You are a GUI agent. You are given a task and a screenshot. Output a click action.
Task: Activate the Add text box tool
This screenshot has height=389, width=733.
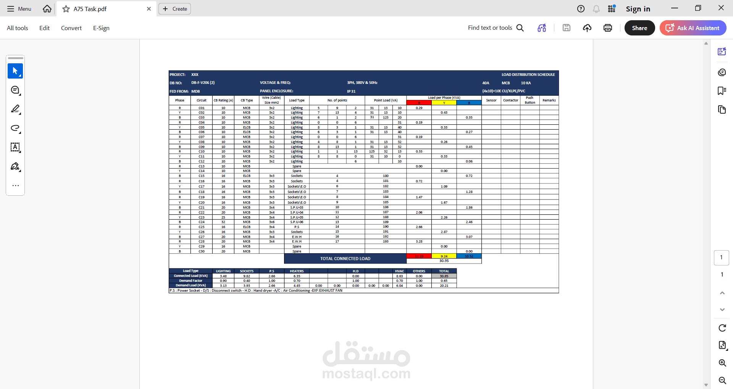tap(15, 148)
